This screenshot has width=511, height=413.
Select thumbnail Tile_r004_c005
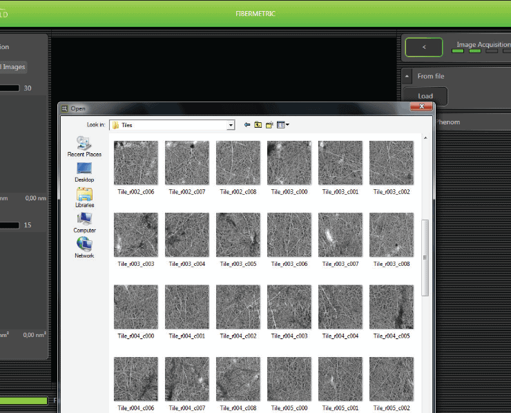392,307
